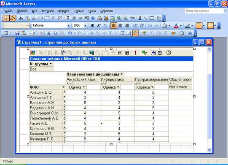Viewport: 228px width, 165px height.
Task: Click the red font color button
Action: tap(176, 26)
